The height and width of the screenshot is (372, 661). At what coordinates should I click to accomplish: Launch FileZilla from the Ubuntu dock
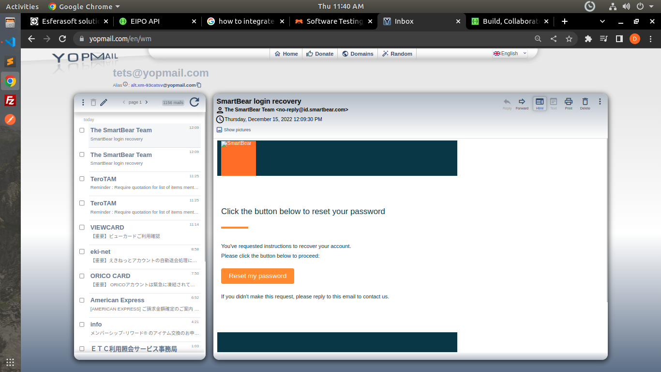click(x=10, y=100)
